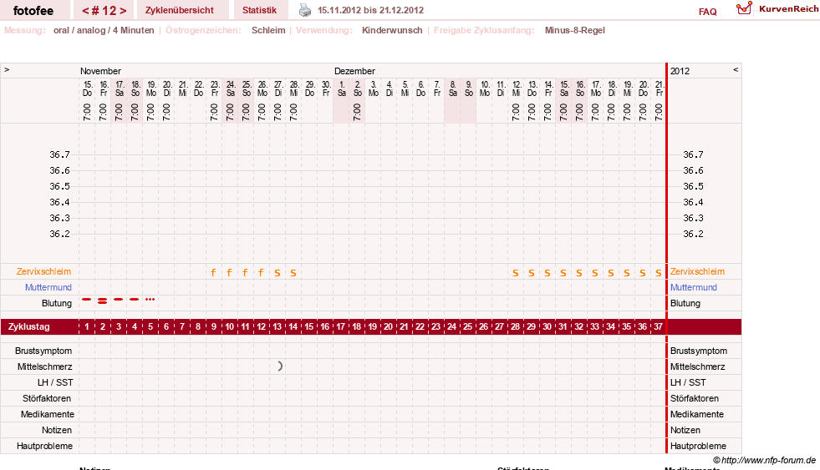The height and width of the screenshot is (470, 820).
Task: Click the http://www.nfp-forum.de link
Action: coord(769,460)
